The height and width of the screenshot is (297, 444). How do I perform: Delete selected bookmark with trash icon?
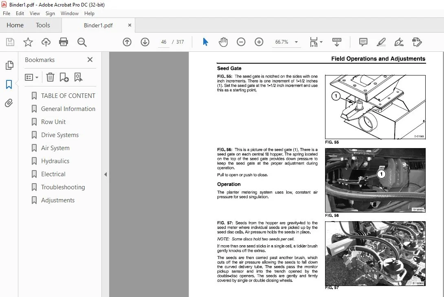50,77
